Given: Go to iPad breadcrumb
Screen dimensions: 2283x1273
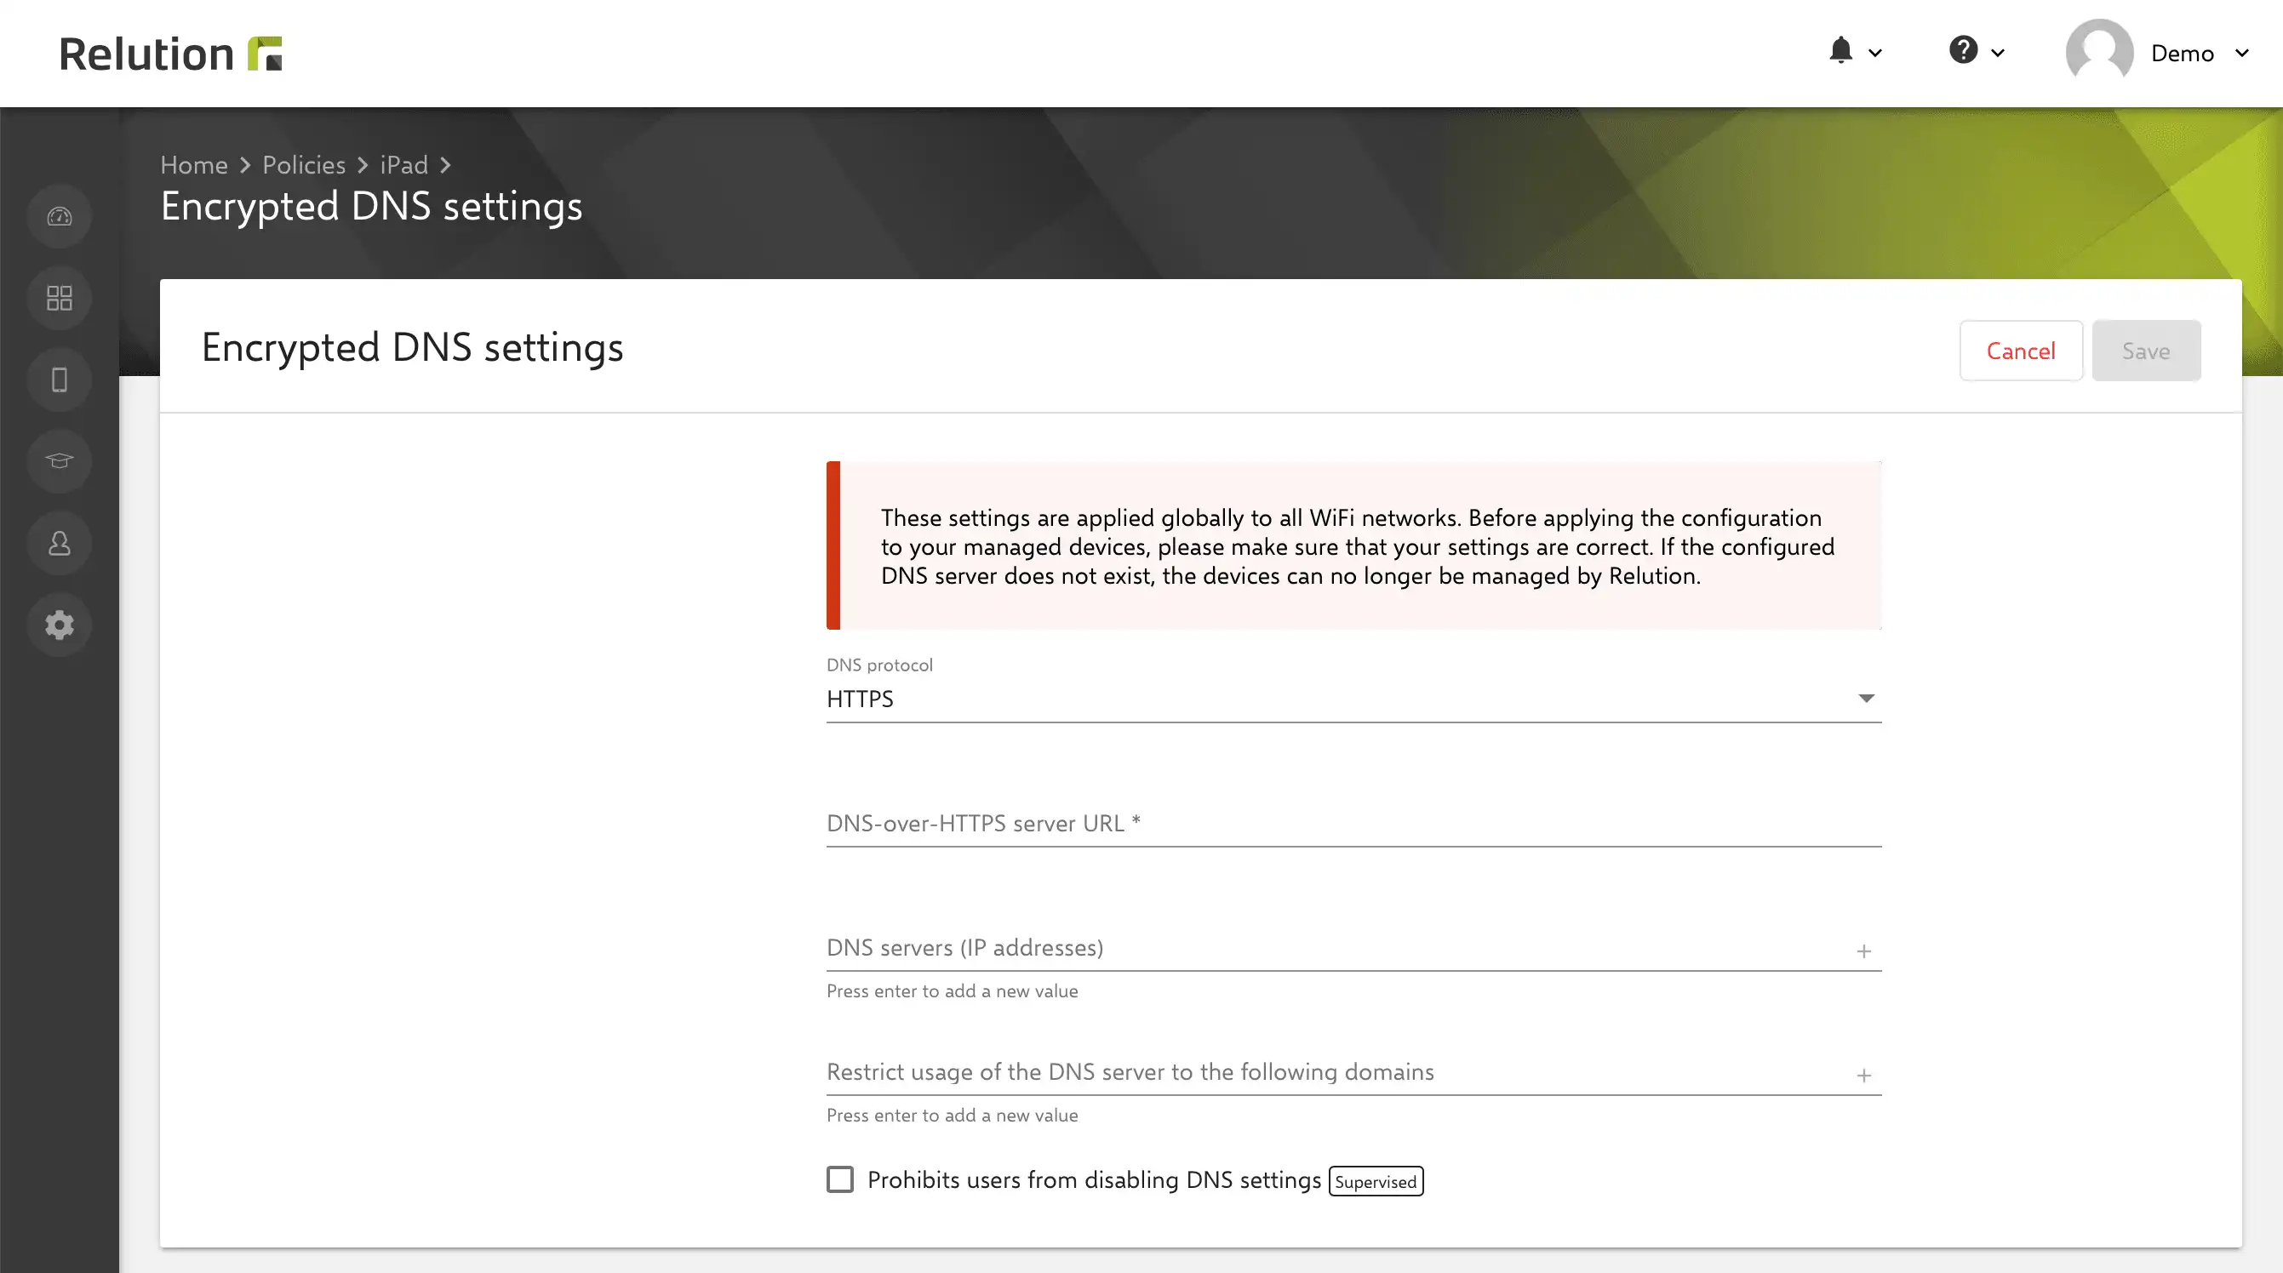Looking at the screenshot, I should (x=404, y=165).
